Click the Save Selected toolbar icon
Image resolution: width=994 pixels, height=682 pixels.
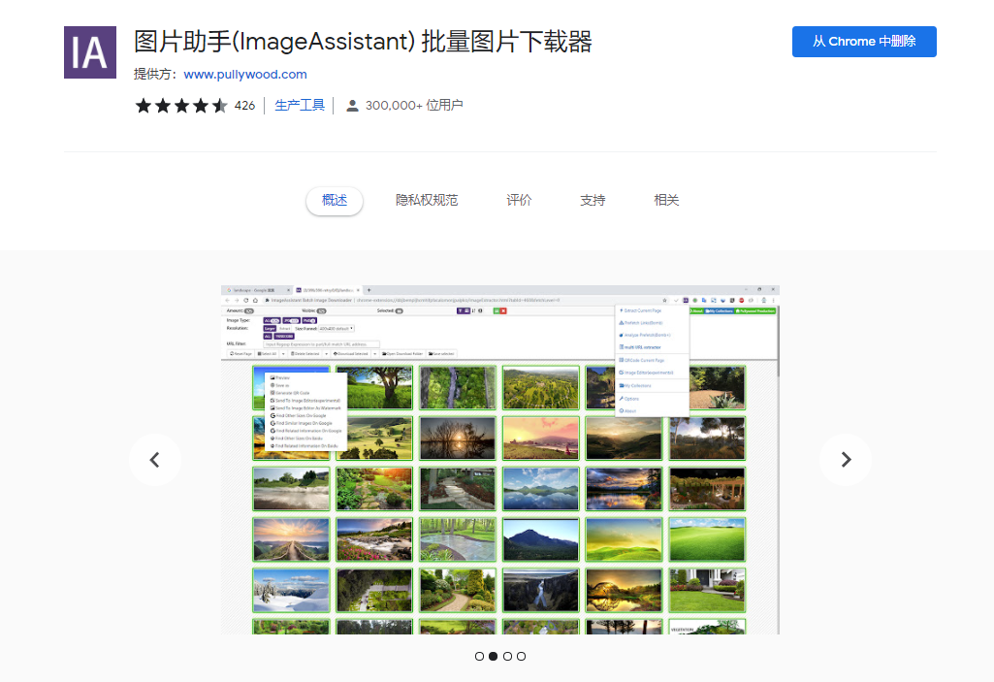point(441,354)
